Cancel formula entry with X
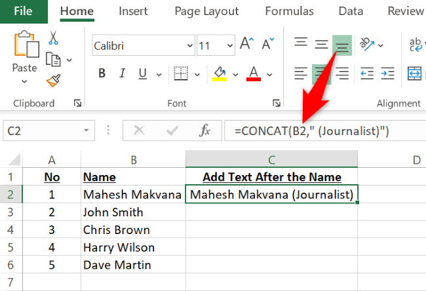426x291 pixels. click(x=139, y=130)
